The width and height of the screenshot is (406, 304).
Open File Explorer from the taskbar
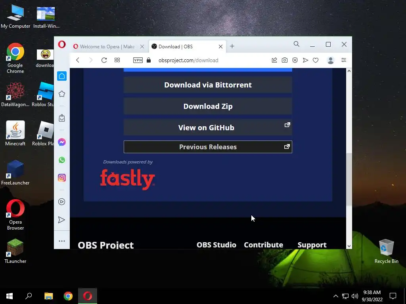point(48,296)
